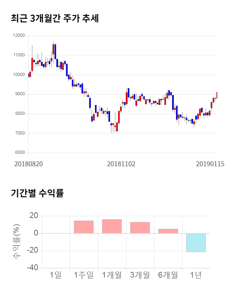Click the 6000 price axis label
The image size is (228, 289).
19,153
